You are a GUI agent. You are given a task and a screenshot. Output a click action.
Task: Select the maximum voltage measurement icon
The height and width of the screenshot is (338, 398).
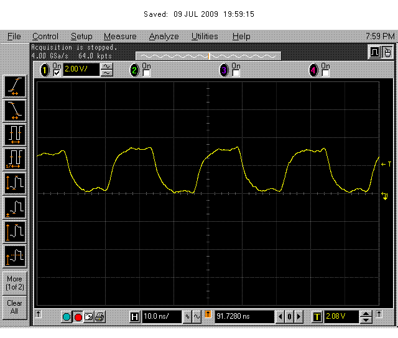point(15,232)
